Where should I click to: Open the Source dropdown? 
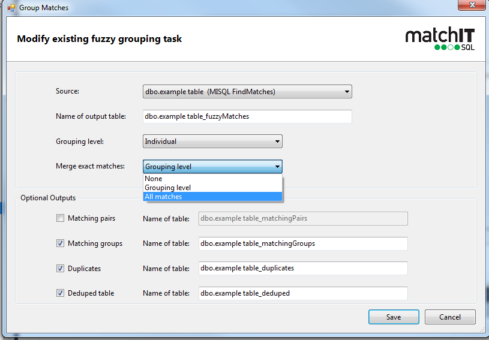tap(247, 92)
